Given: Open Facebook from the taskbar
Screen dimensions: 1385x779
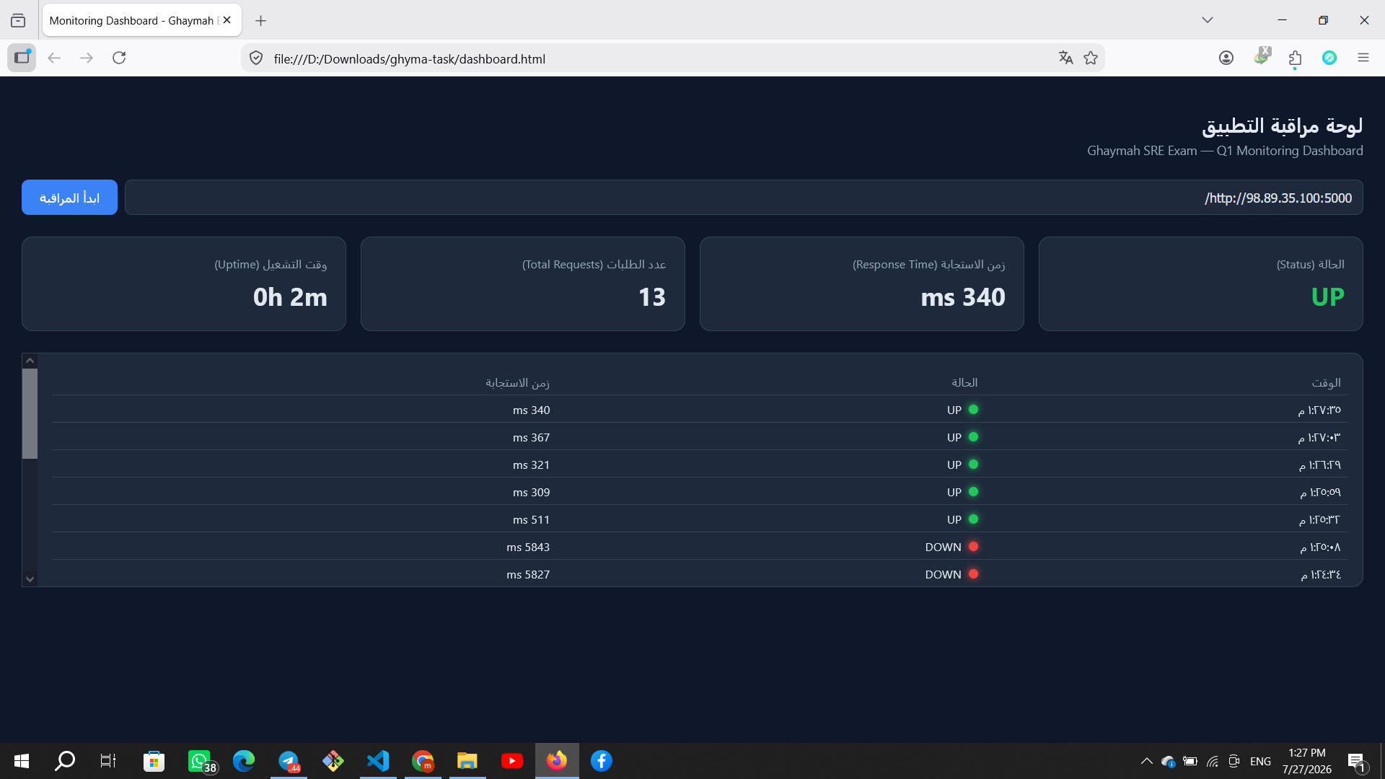Looking at the screenshot, I should click(x=602, y=761).
